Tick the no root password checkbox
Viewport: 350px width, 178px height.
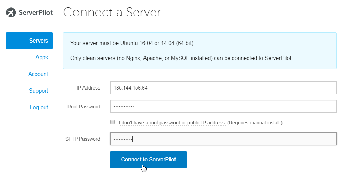click(112, 122)
